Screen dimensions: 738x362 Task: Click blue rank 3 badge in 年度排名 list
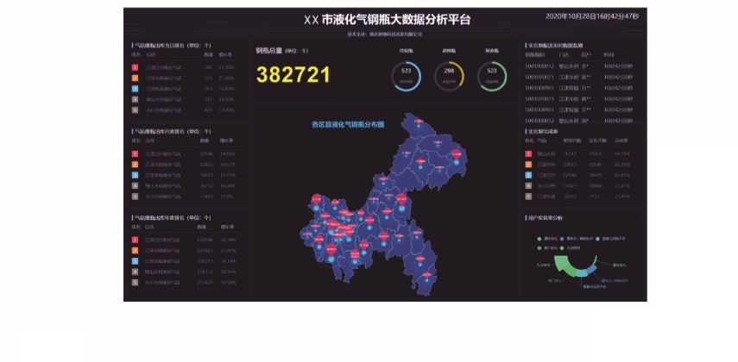coord(135,261)
